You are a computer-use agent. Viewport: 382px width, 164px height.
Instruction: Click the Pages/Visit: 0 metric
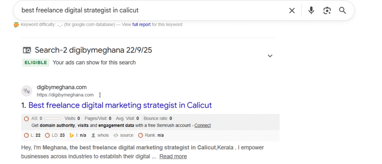[x=98, y=118]
